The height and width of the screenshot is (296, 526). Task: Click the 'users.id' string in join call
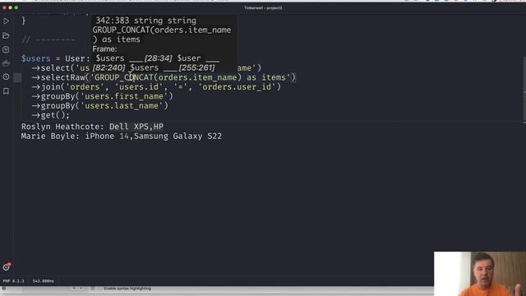click(139, 87)
